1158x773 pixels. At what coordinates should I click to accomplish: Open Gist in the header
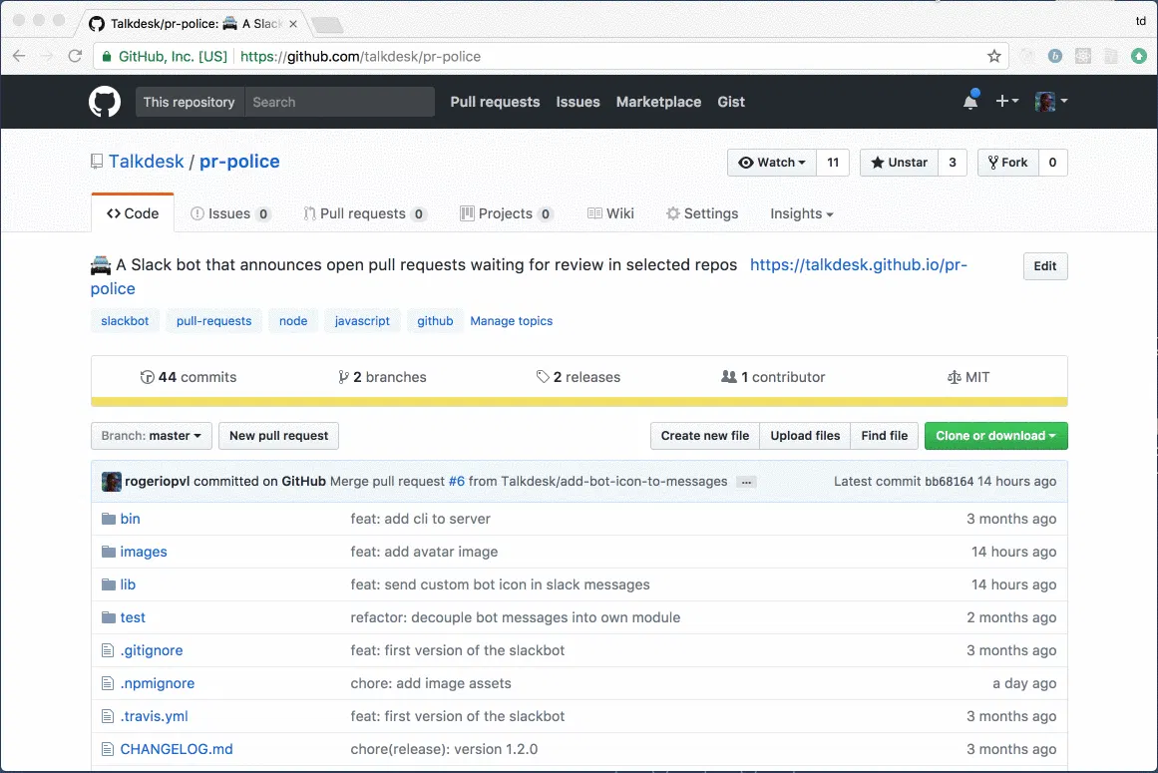click(731, 102)
